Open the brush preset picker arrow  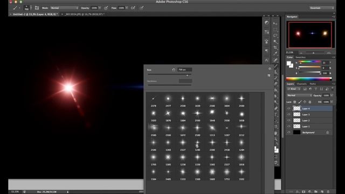pyautogui.click(x=31, y=8)
